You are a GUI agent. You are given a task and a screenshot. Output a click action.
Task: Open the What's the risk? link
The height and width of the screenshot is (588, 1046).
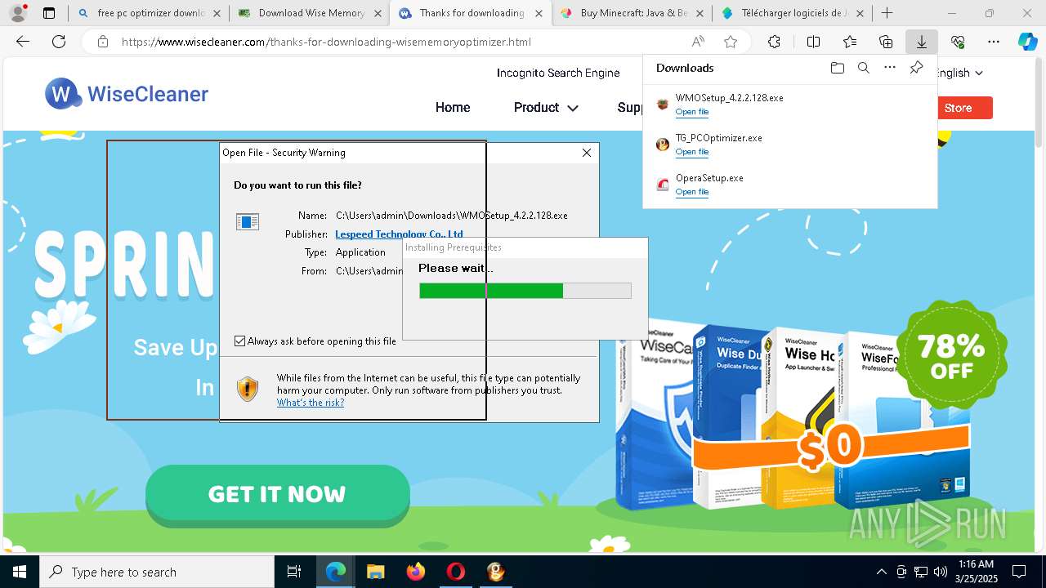[x=311, y=403]
